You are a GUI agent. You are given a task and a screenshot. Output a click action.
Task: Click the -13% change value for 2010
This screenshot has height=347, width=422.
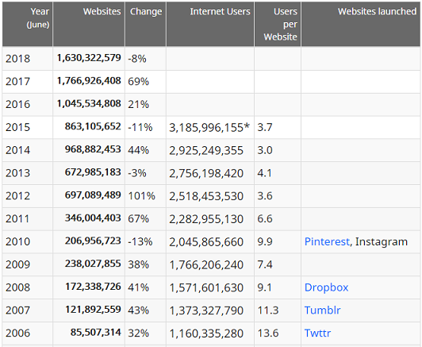[140, 241]
